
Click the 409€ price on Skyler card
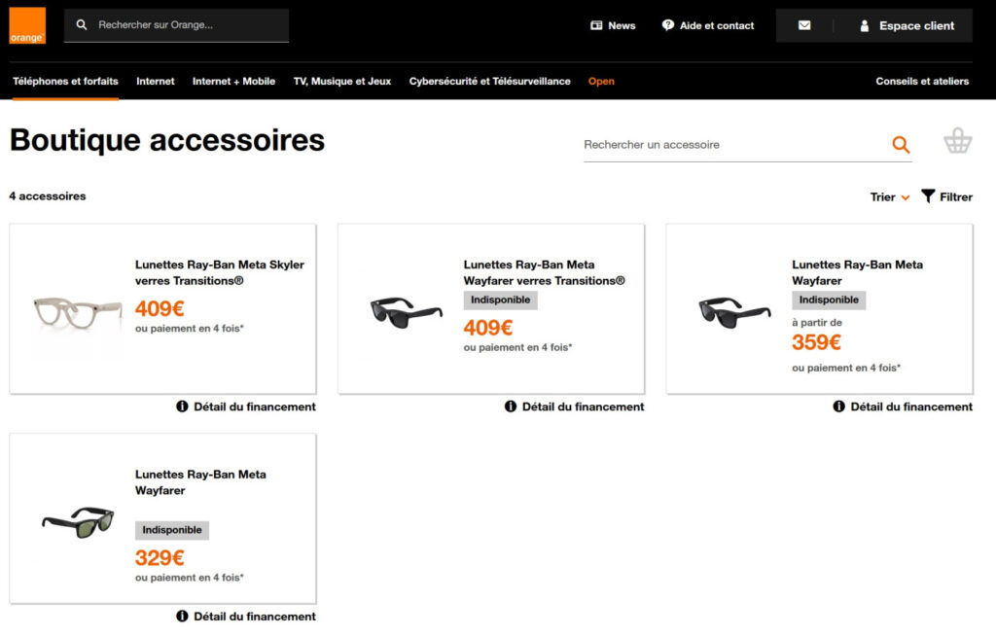coord(160,309)
